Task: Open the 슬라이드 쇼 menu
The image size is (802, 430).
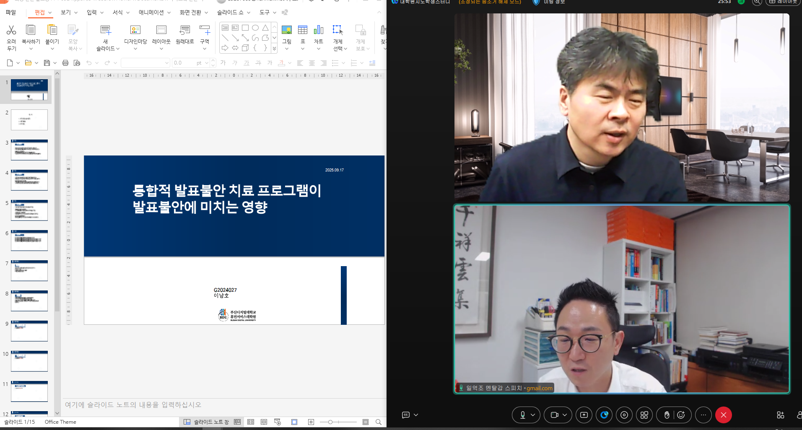Action: pos(233,13)
